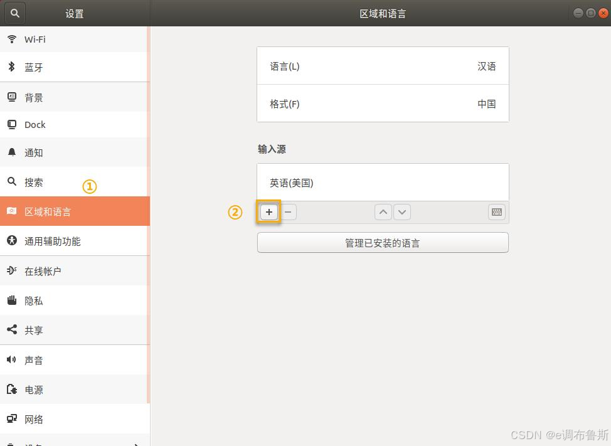Click the online accounts icon beside 在线帐户
Image resolution: width=611 pixels, height=446 pixels.
(12, 270)
